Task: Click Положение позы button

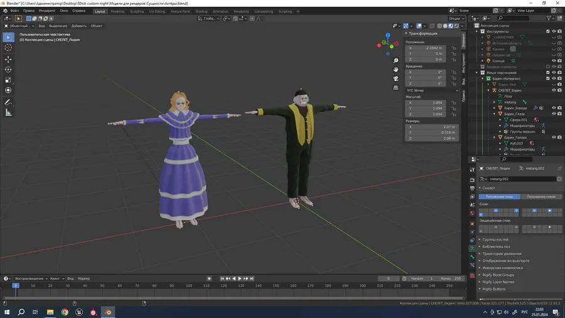Action: (x=500, y=197)
